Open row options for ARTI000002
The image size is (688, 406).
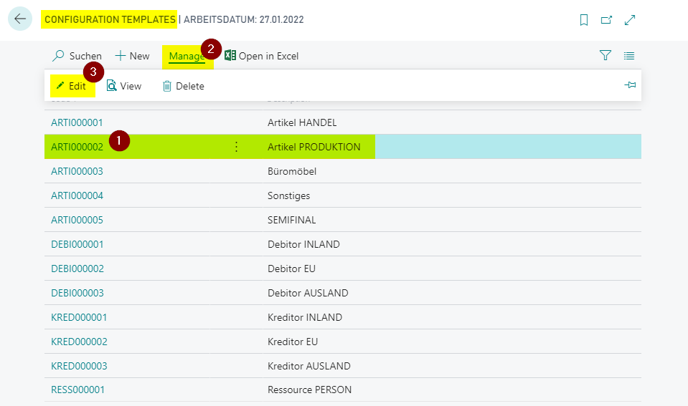[236, 147]
